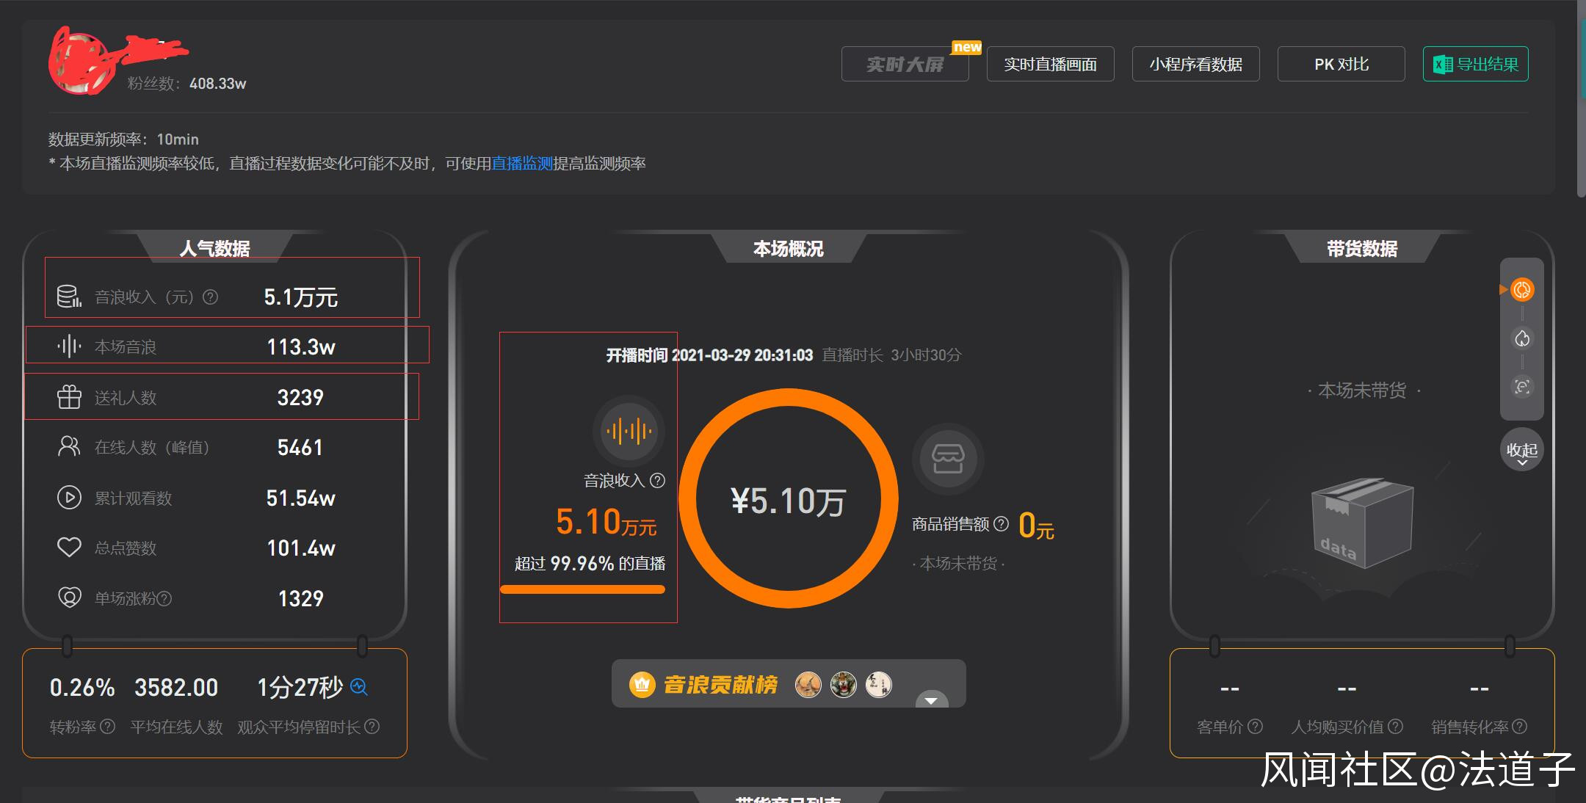Click the orange top icon in side navigator
1586x803 pixels.
pos(1522,290)
